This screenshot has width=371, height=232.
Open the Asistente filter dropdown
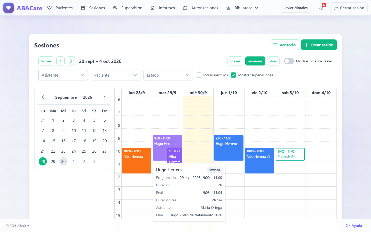point(63,75)
